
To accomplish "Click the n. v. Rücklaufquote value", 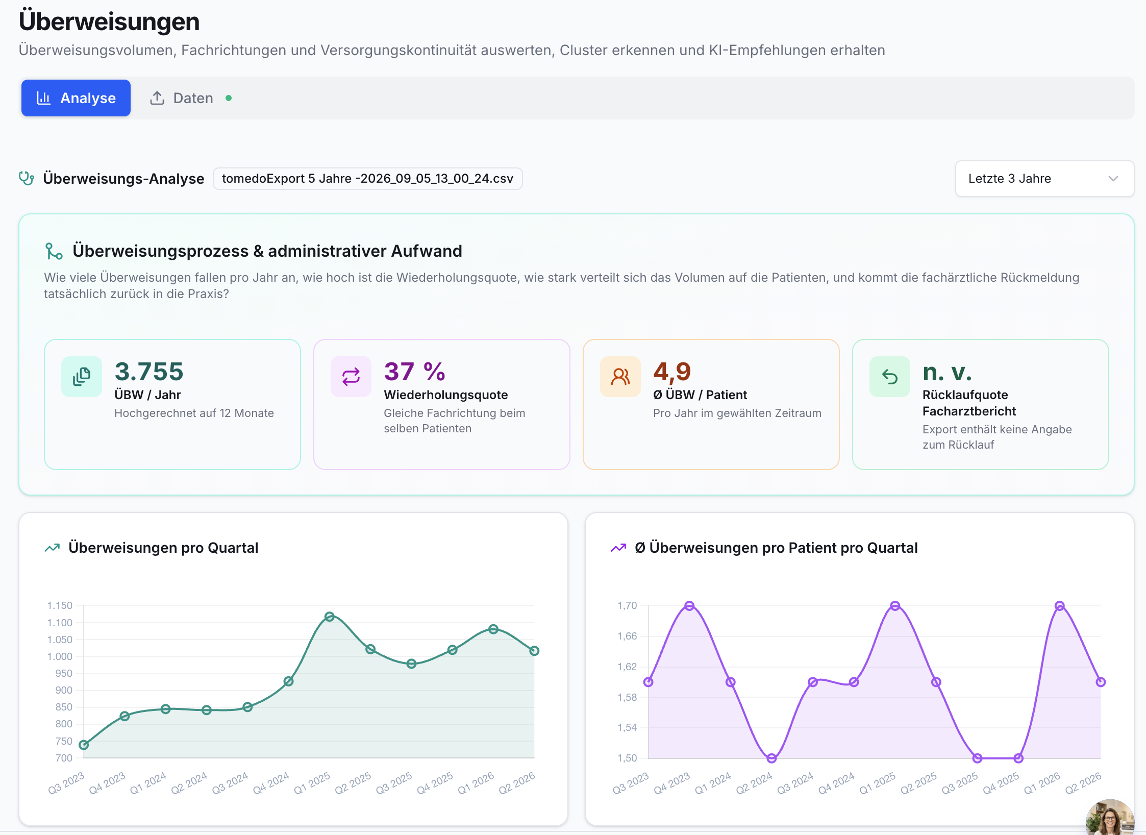I will 947,372.
